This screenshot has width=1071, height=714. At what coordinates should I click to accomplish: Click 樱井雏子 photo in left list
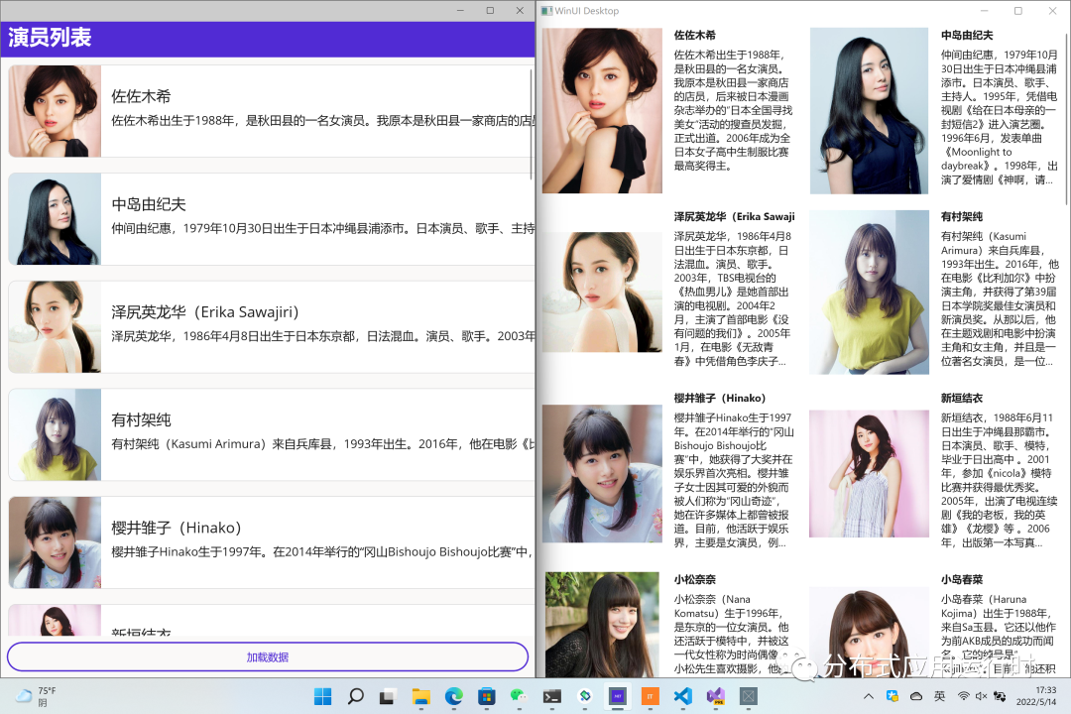tap(55, 542)
